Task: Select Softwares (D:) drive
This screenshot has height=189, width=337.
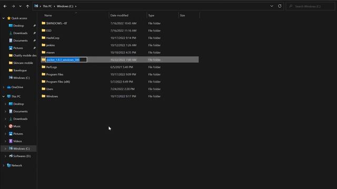Action: coord(22,156)
